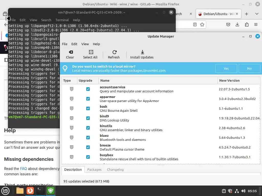Open Update Manager Help menu
262x196 pixels.
pyautogui.click(x=96, y=44)
